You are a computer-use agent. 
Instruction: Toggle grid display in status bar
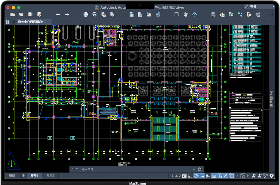(184, 176)
